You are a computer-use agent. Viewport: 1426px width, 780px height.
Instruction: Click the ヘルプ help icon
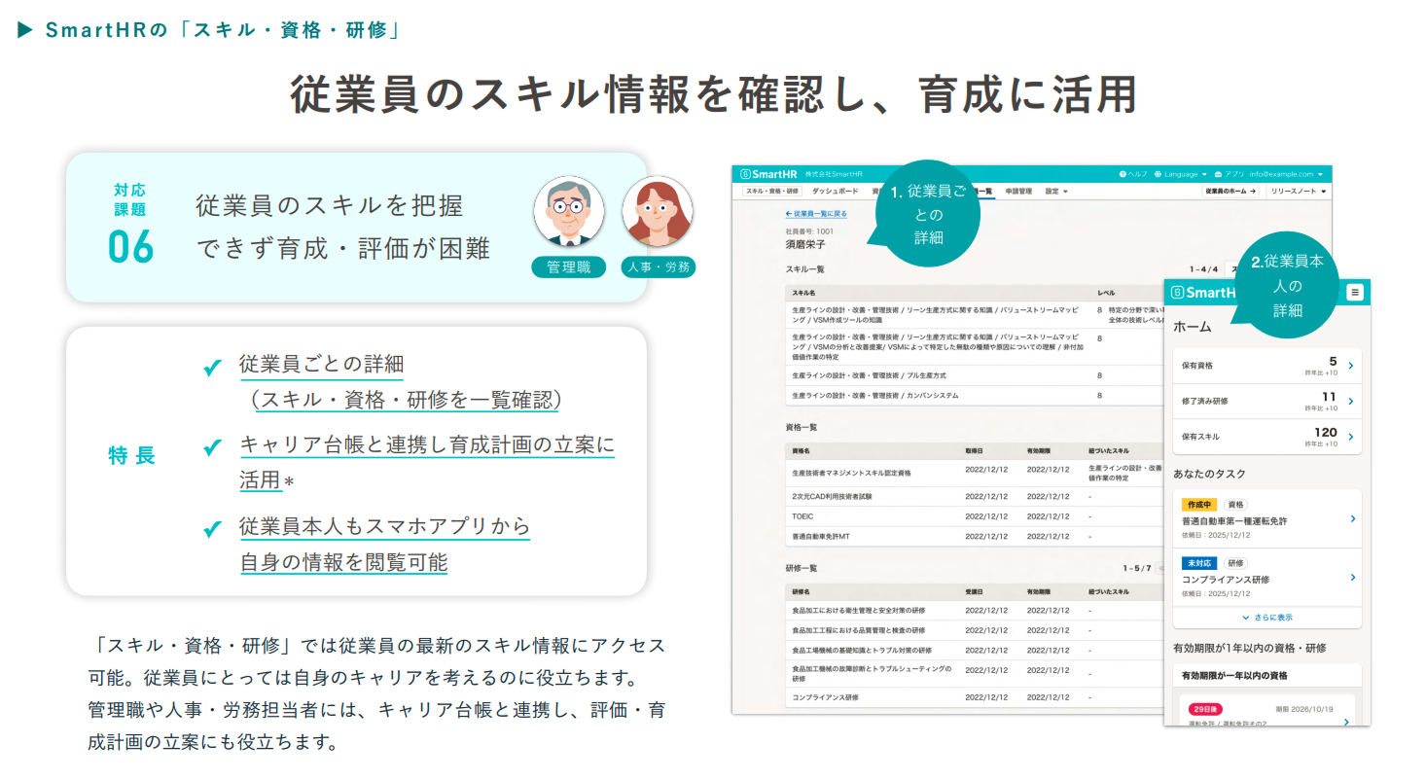(x=1123, y=174)
